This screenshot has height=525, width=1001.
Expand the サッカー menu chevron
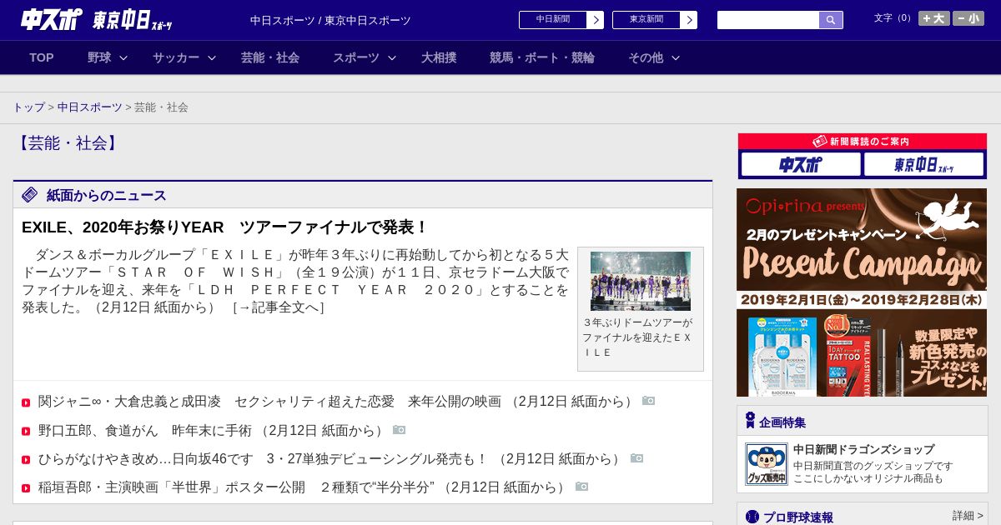[x=212, y=57]
